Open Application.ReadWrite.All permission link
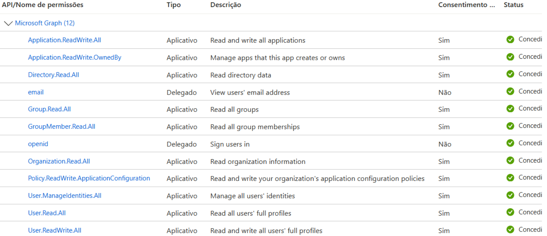Viewport: 547px width, 236px height. click(x=64, y=40)
